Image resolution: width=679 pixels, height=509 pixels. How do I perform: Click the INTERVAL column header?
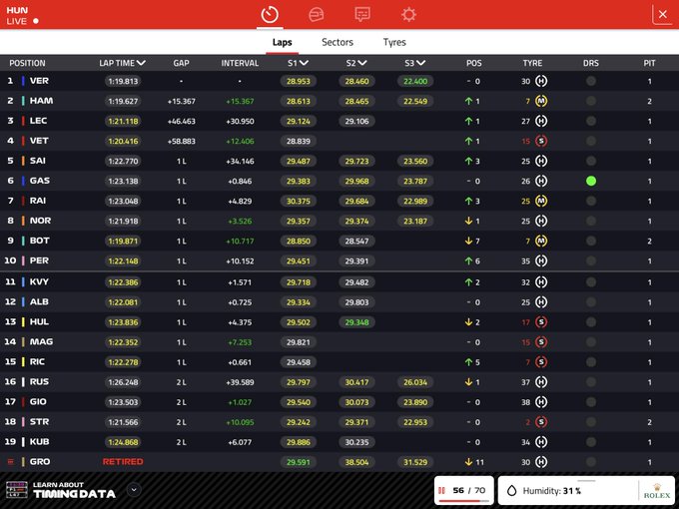click(x=240, y=63)
